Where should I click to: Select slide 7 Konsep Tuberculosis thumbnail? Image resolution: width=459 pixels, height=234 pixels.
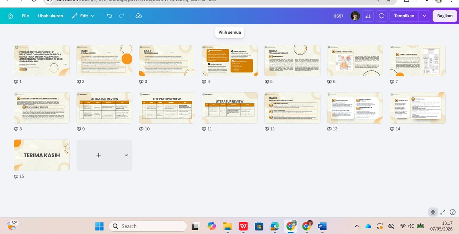point(418,60)
